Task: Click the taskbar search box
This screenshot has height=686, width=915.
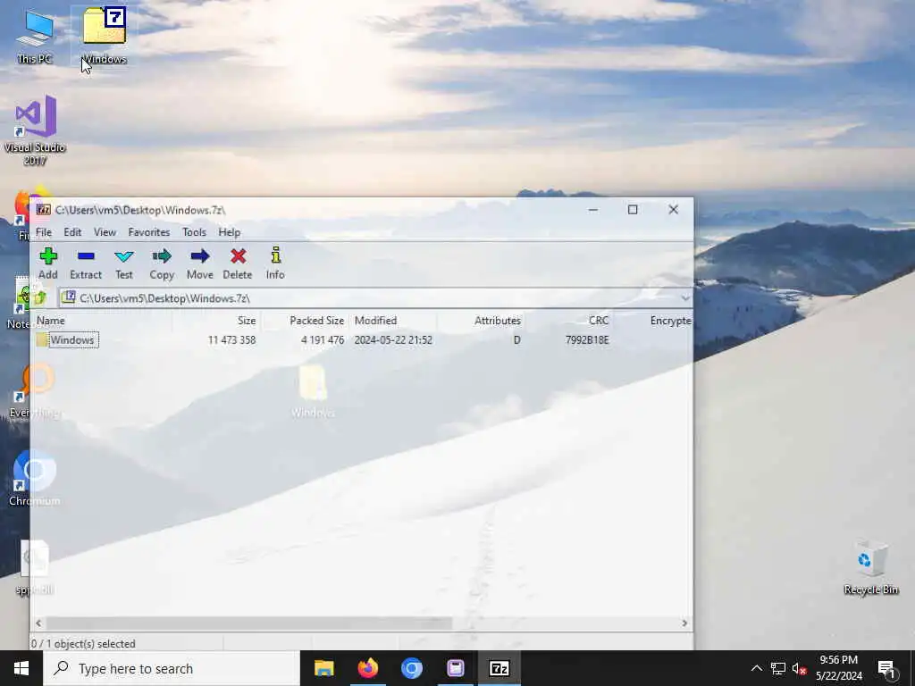Action: [172, 668]
